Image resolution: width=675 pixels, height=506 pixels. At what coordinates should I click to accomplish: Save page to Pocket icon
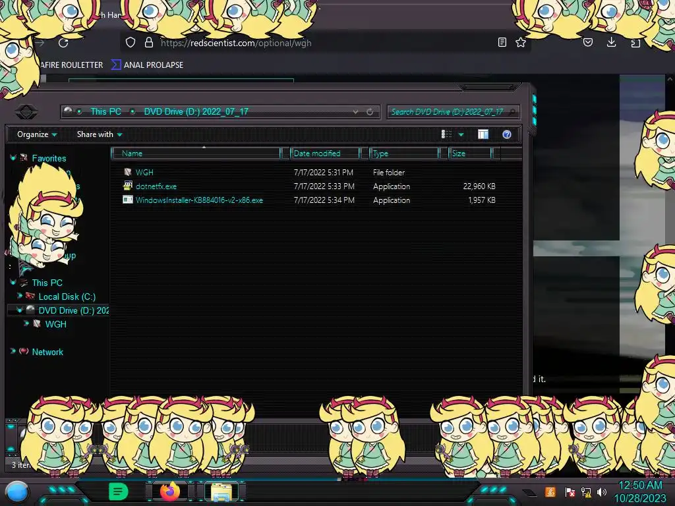tap(587, 42)
